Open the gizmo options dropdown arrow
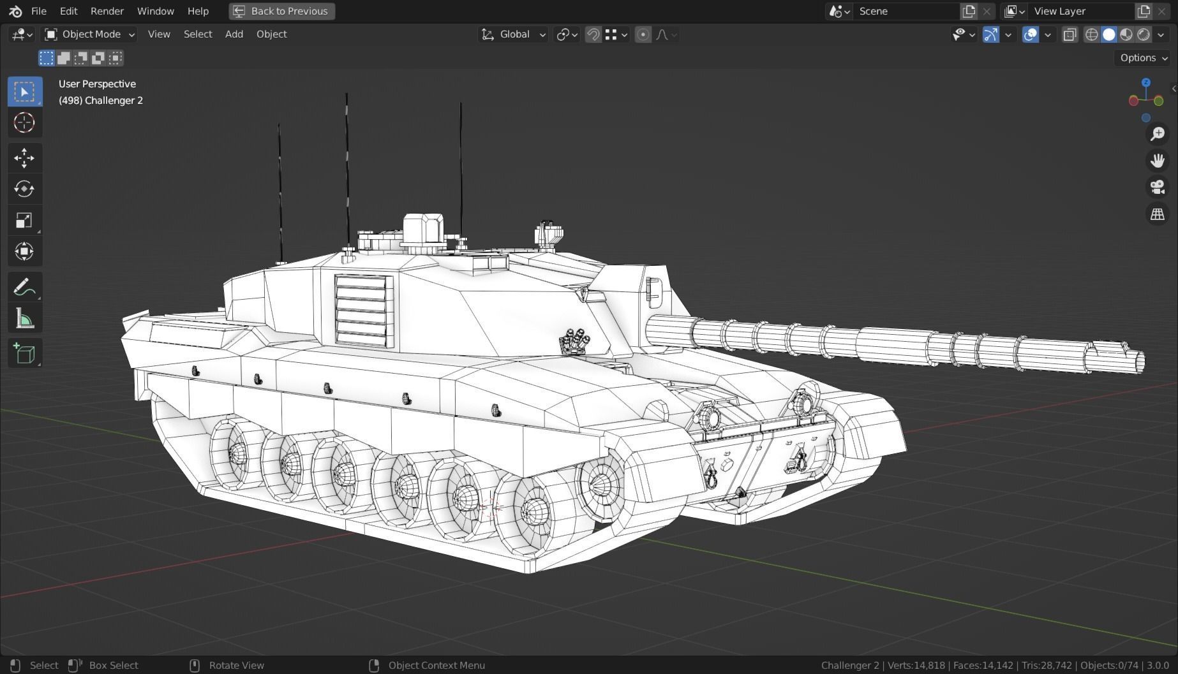 point(1008,34)
